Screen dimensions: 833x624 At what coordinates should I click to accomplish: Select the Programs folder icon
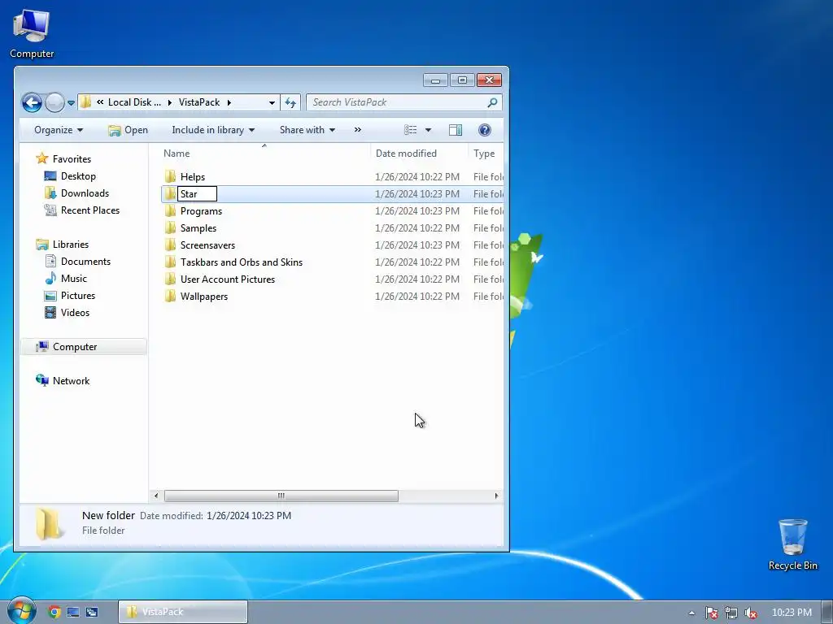(x=170, y=210)
